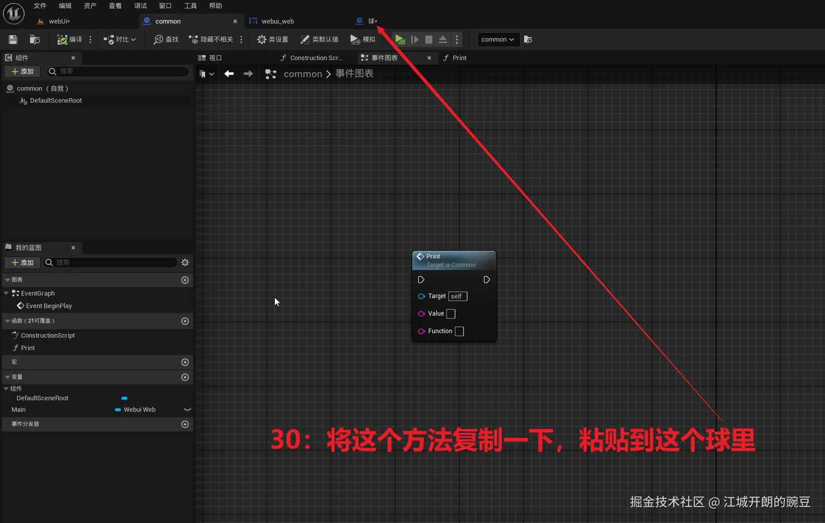Focus the components search field
825x523 pixels.
click(118, 72)
